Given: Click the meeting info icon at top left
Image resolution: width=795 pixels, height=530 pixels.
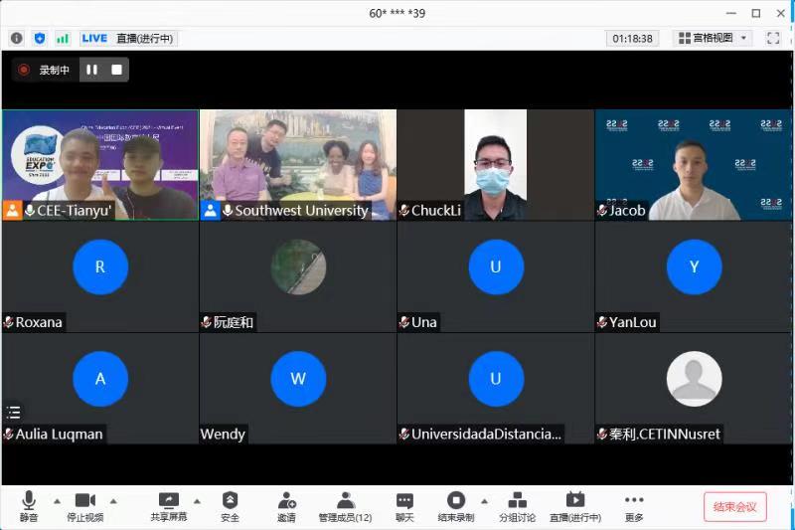Looking at the screenshot, I should [x=17, y=38].
